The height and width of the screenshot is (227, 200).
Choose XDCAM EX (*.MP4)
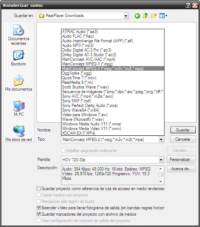(x=113, y=133)
